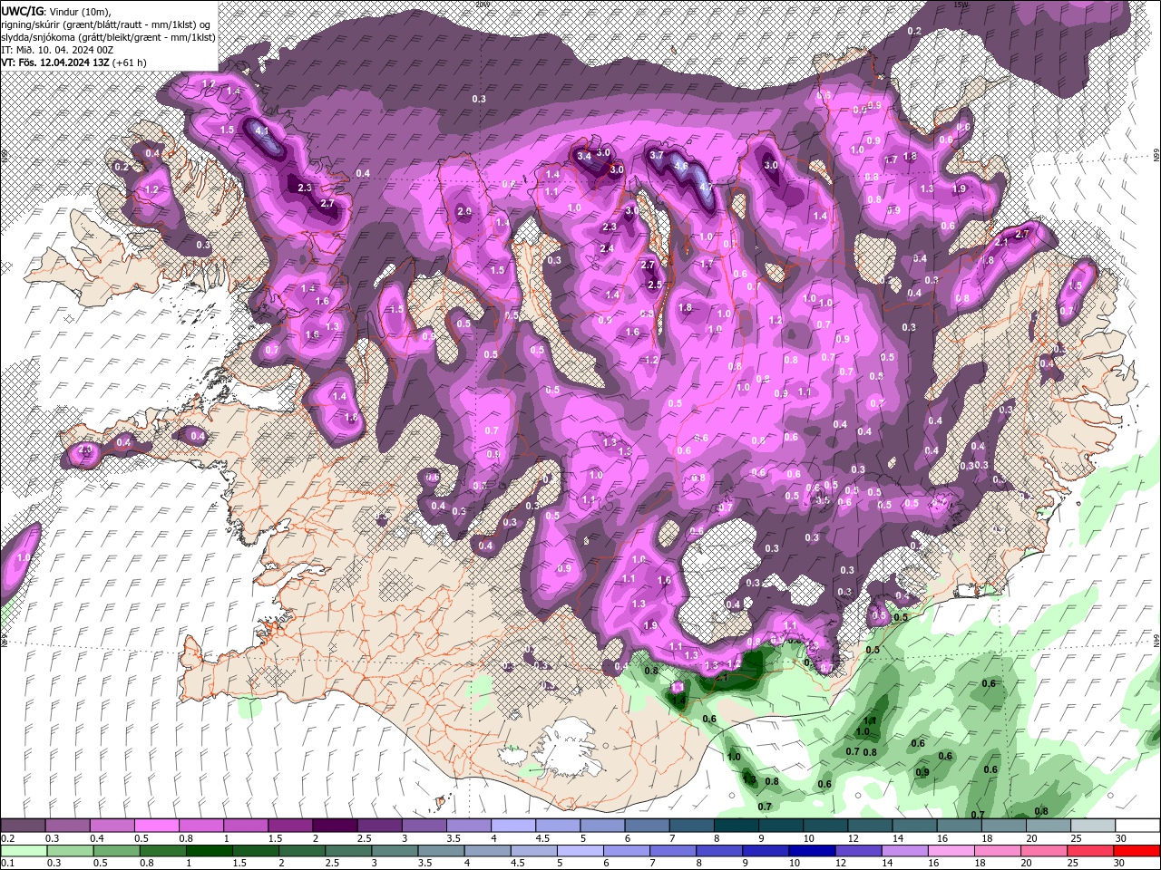Viewport: 1161px width, 870px height.
Task: Click the palest green rain swatch between 0.1 and 0.3
Action: click(24, 851)
